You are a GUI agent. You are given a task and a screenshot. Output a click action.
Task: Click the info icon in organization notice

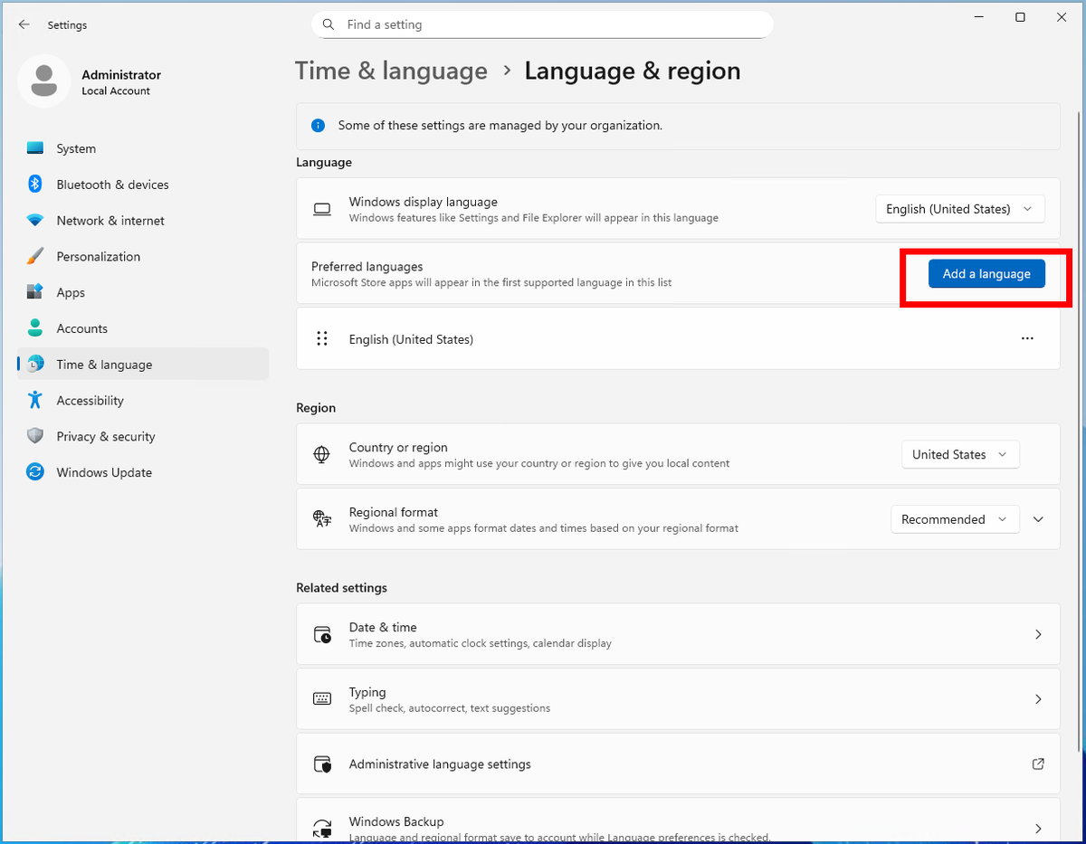click(318, 126)
